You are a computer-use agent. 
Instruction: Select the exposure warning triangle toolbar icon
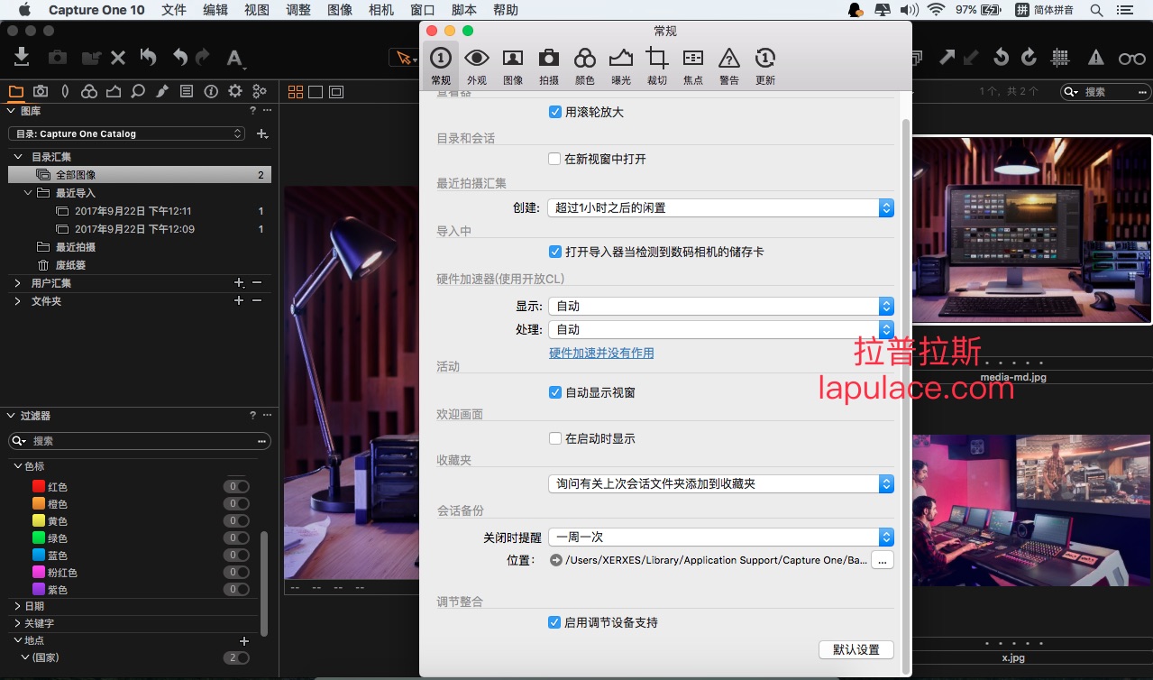tap(1095, 57)
